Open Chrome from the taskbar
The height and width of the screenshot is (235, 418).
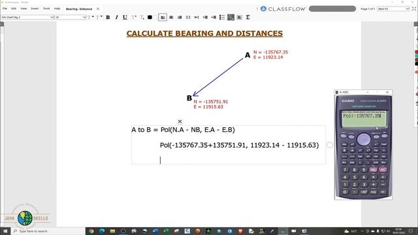91,231
